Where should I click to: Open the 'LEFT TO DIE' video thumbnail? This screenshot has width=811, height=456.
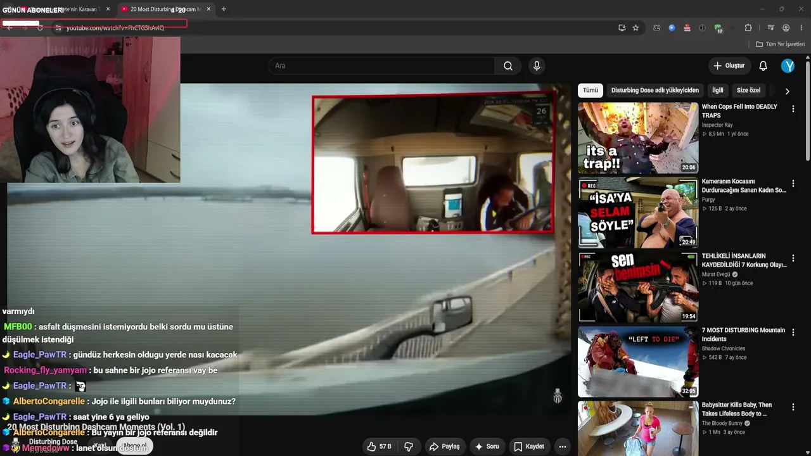(x=638, y=362)
